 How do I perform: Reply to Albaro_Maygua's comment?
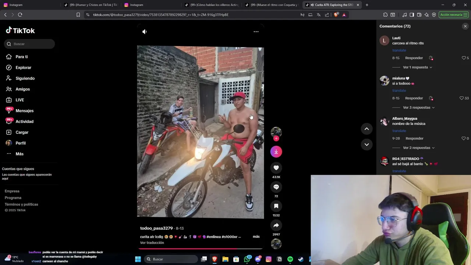(x=414, y=138)
